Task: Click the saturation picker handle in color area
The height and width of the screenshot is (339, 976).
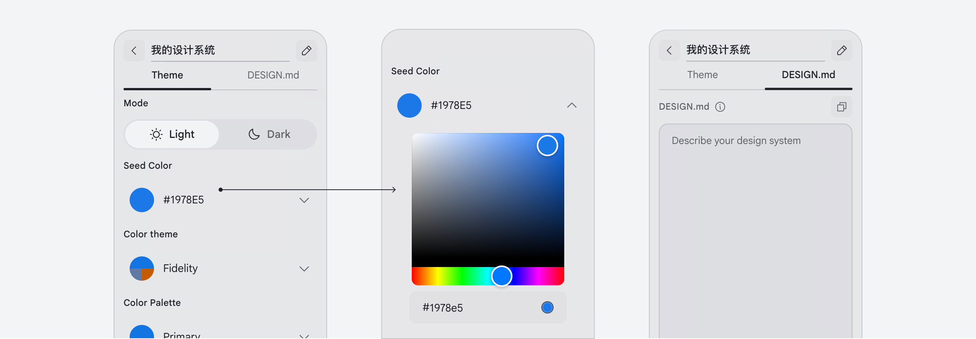Action: 547,146
